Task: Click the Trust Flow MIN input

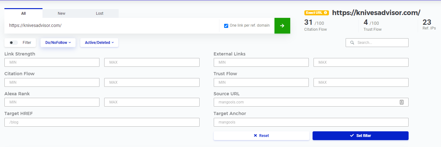Action: pos(261,82)
